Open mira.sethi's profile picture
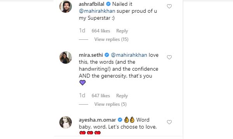The height and width of the screenshot is (139, 233). tap(66, 58)
